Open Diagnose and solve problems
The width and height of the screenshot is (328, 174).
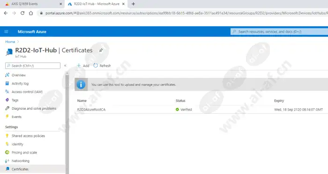pos(34,108)
